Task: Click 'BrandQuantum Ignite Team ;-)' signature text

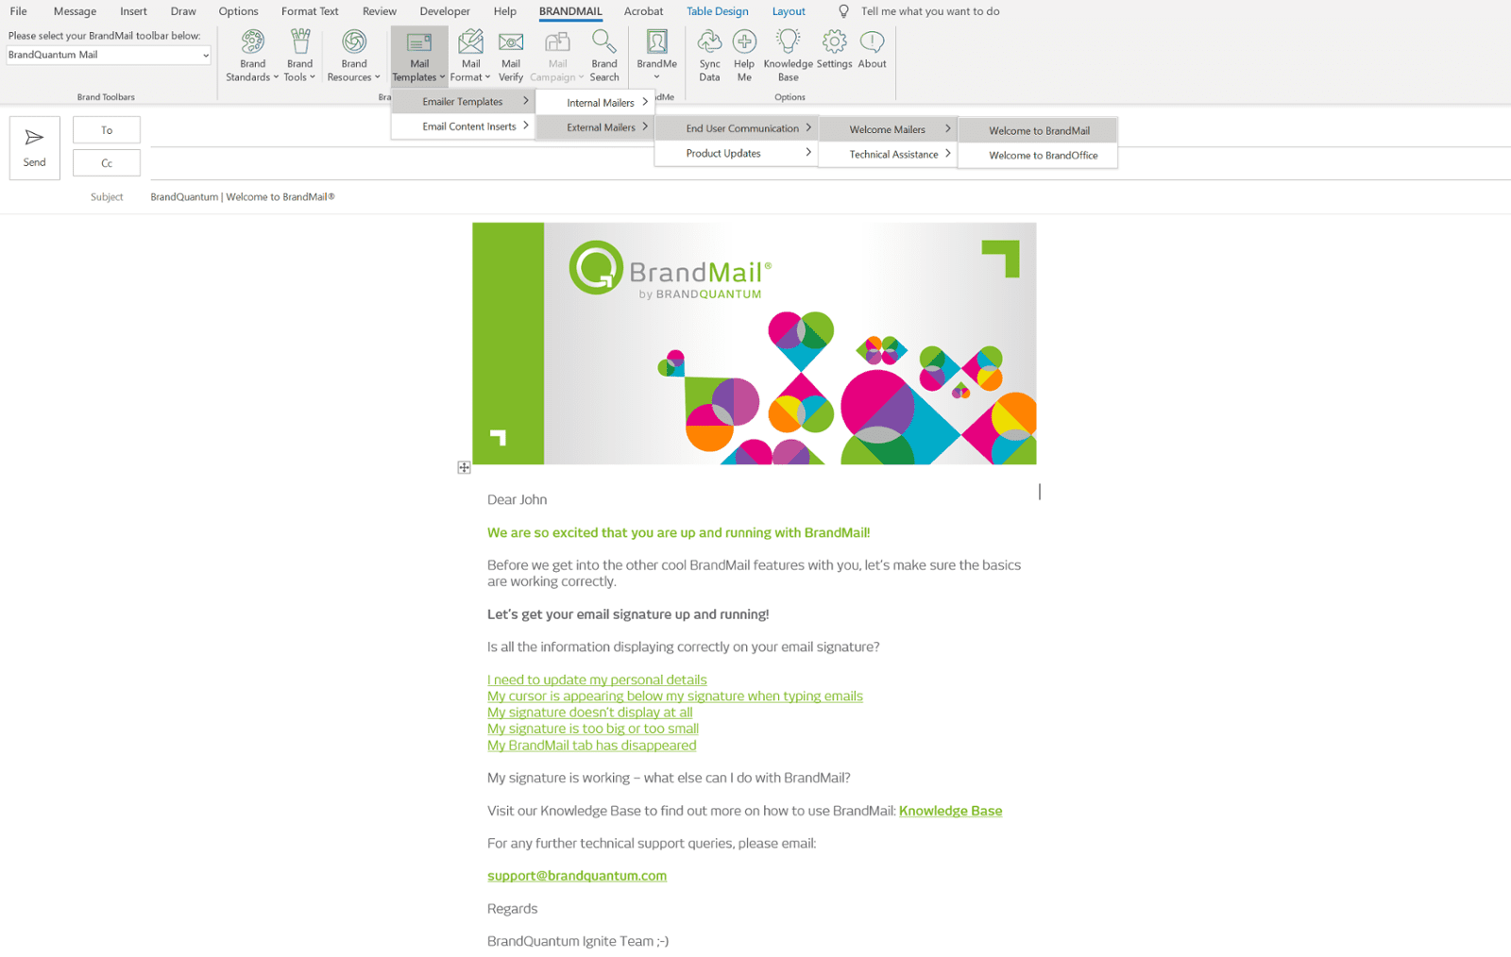Action: click(x=578, y=941)
